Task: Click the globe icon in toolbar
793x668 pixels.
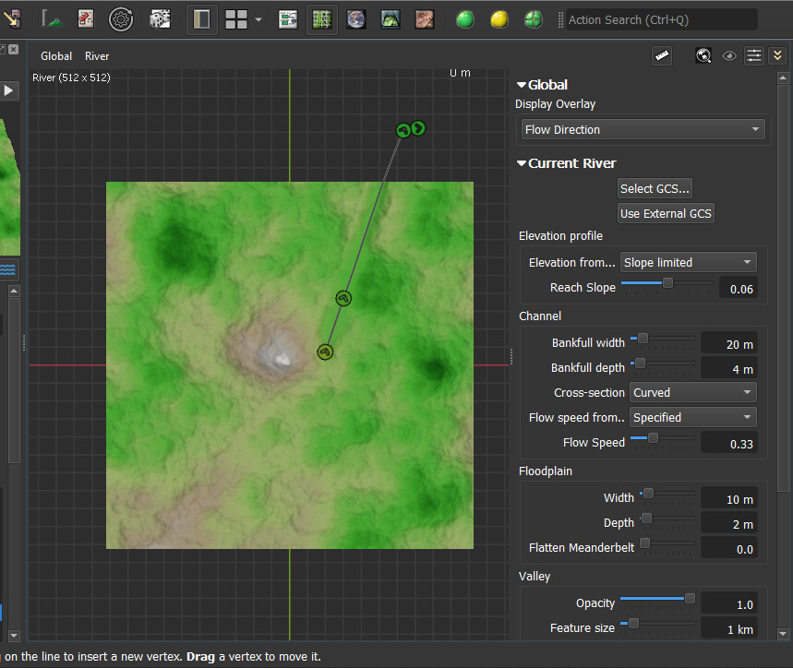Action: [x=355, y=18]
